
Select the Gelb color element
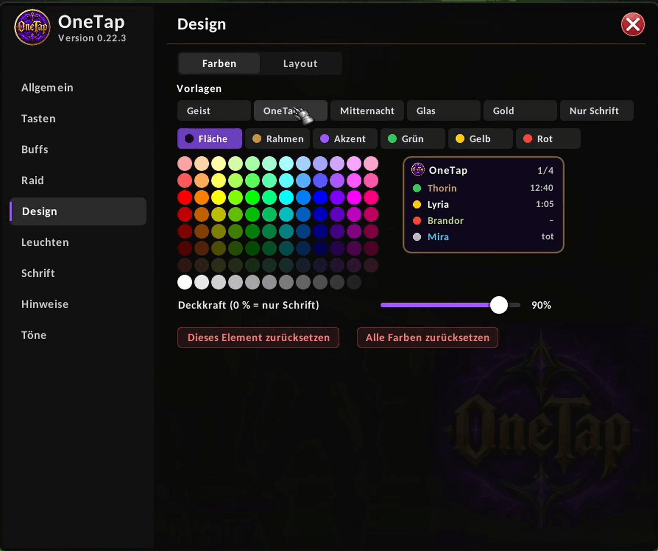(x=480, y=138)
